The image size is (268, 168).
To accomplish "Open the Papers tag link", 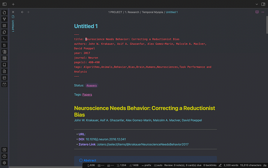I will click(x=87, y=94).
